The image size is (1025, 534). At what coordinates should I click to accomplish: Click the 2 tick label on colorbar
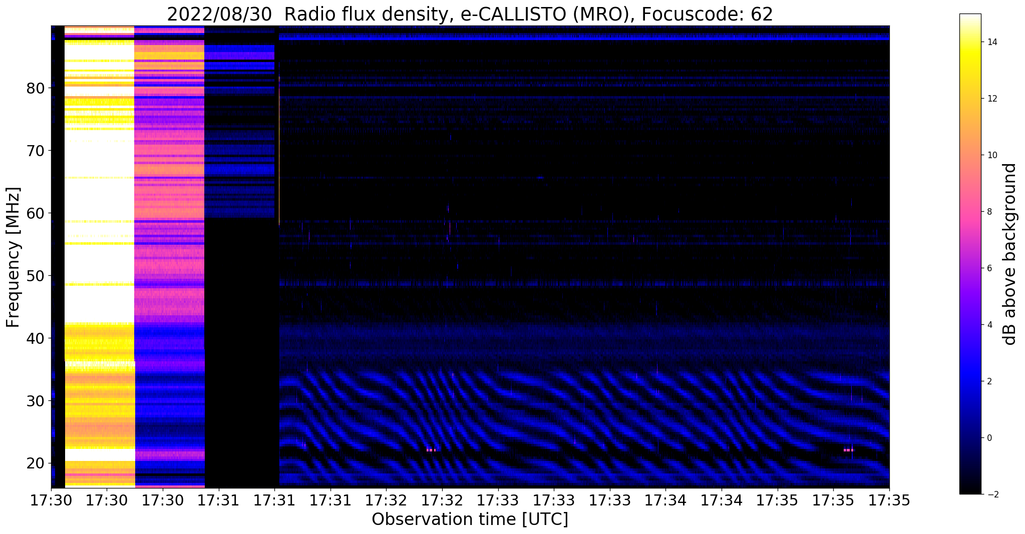[x=989, y=381]
